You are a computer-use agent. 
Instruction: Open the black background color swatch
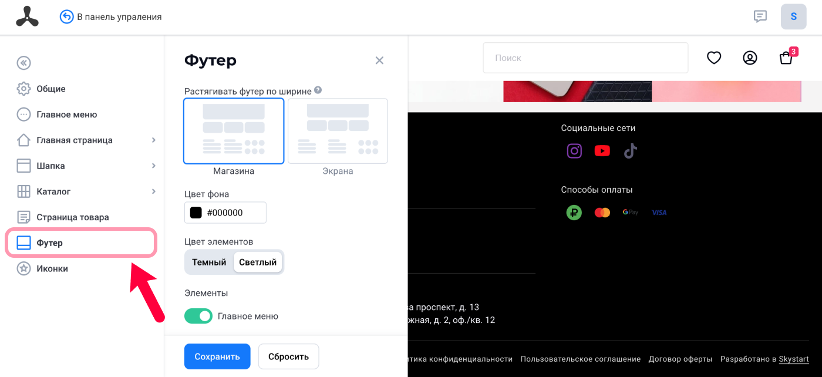pos(196,213)
